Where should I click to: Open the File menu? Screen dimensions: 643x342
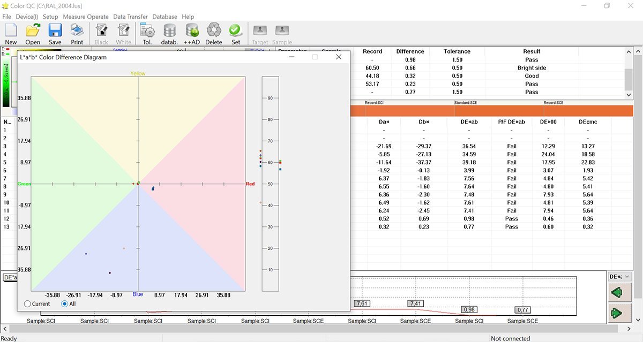click(6, 17)
